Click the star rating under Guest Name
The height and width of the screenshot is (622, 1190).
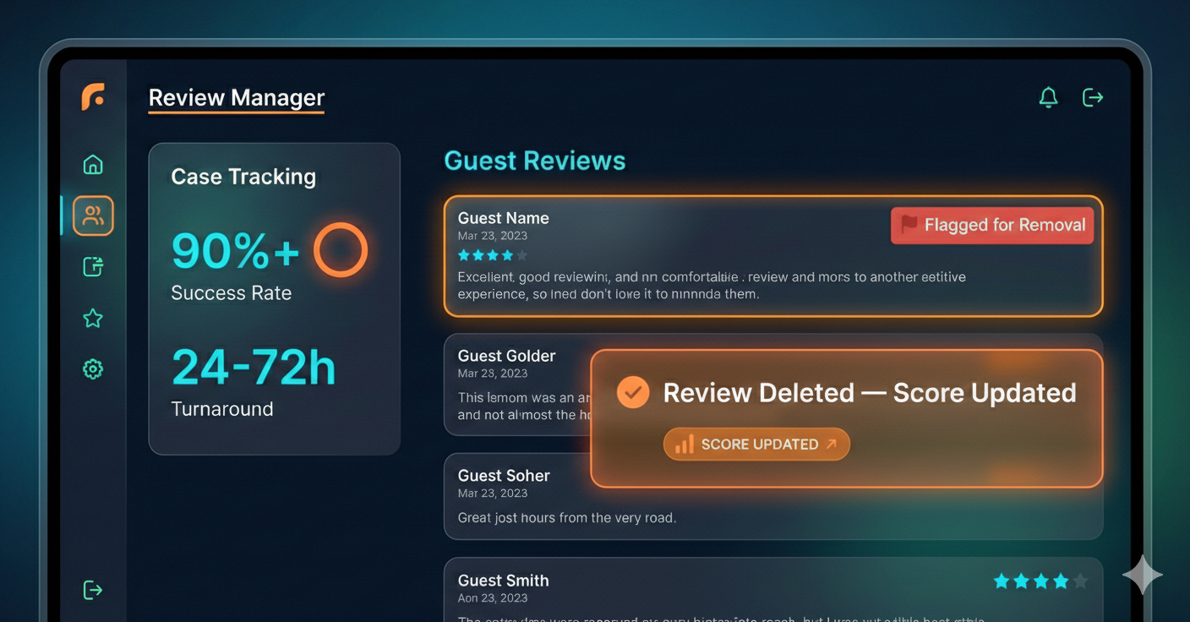tap(493, 255)
